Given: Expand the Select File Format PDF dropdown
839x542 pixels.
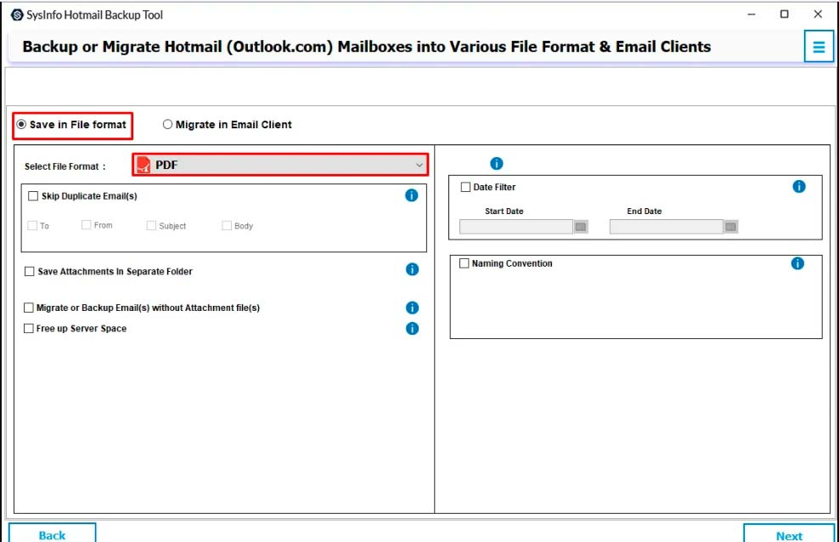Looking at the screenshot, I should 280,165.
